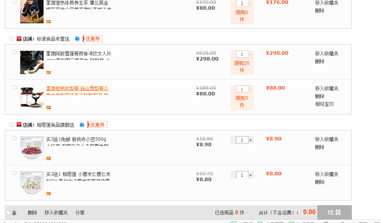Click the Tmall icon beside 标诺食品专营店
Viewport: 381px width, 223px height.
tap(19, 39)
